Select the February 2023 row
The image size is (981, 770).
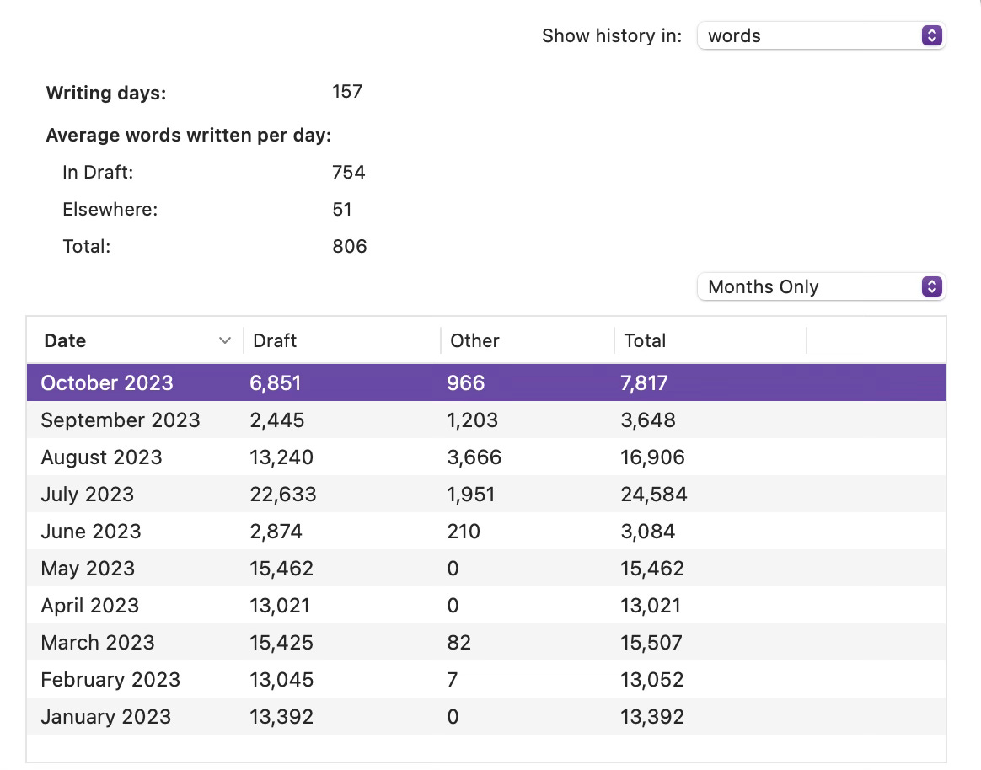pyautogui.click(x=486, y=679)
